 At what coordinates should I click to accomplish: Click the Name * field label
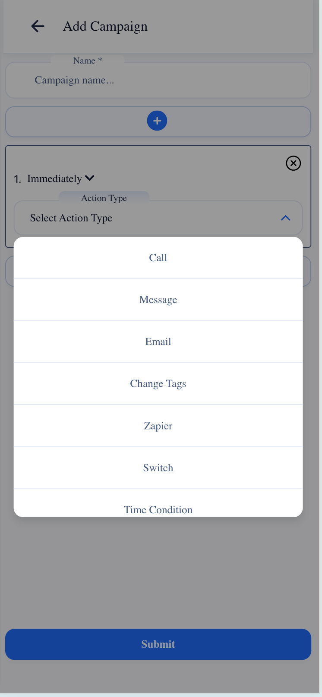tap(88, 61)
